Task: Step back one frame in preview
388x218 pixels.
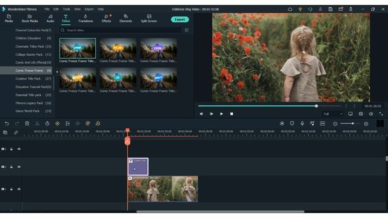Action: pyautogui.click(x=201, y=114)
